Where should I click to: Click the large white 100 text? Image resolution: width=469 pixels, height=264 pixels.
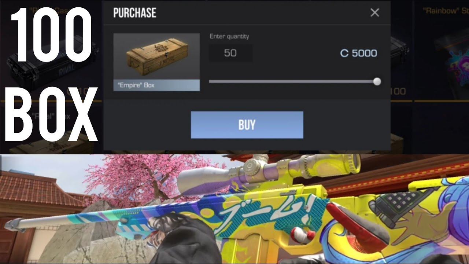(51, 37)
